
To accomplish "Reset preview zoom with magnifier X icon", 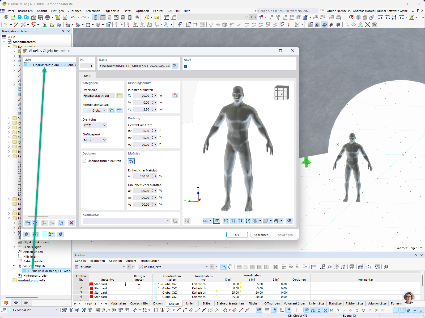I will pos(289,221).
